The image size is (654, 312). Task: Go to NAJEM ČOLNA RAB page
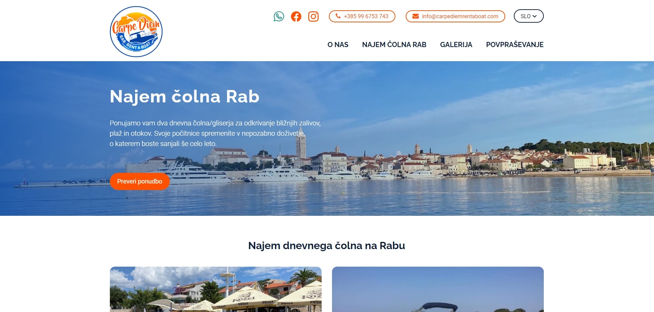coord(394,45)
